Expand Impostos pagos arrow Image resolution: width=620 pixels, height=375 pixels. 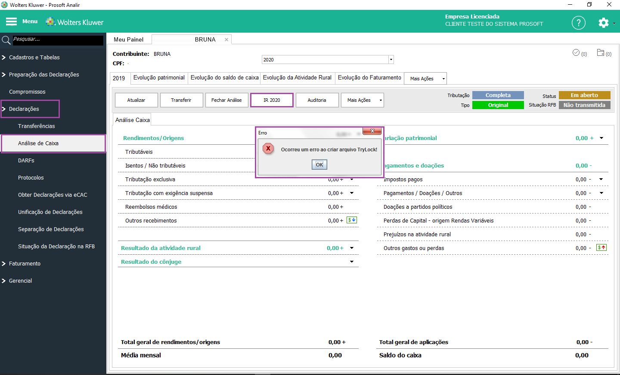pyautogui.click(x=601, y=179)
